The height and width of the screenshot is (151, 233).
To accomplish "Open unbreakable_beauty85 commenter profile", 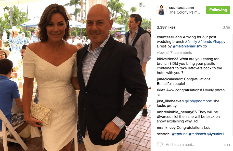I will pos(177,112).
